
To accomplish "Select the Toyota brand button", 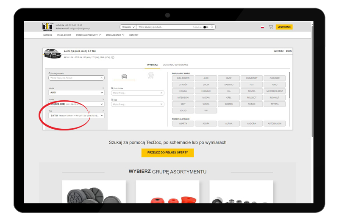I will [275, 104].
